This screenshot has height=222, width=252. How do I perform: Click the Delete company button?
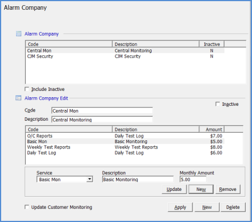tap(233, 207)
